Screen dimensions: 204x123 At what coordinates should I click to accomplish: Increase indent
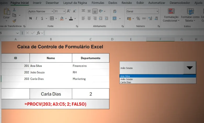pos(106,19)
